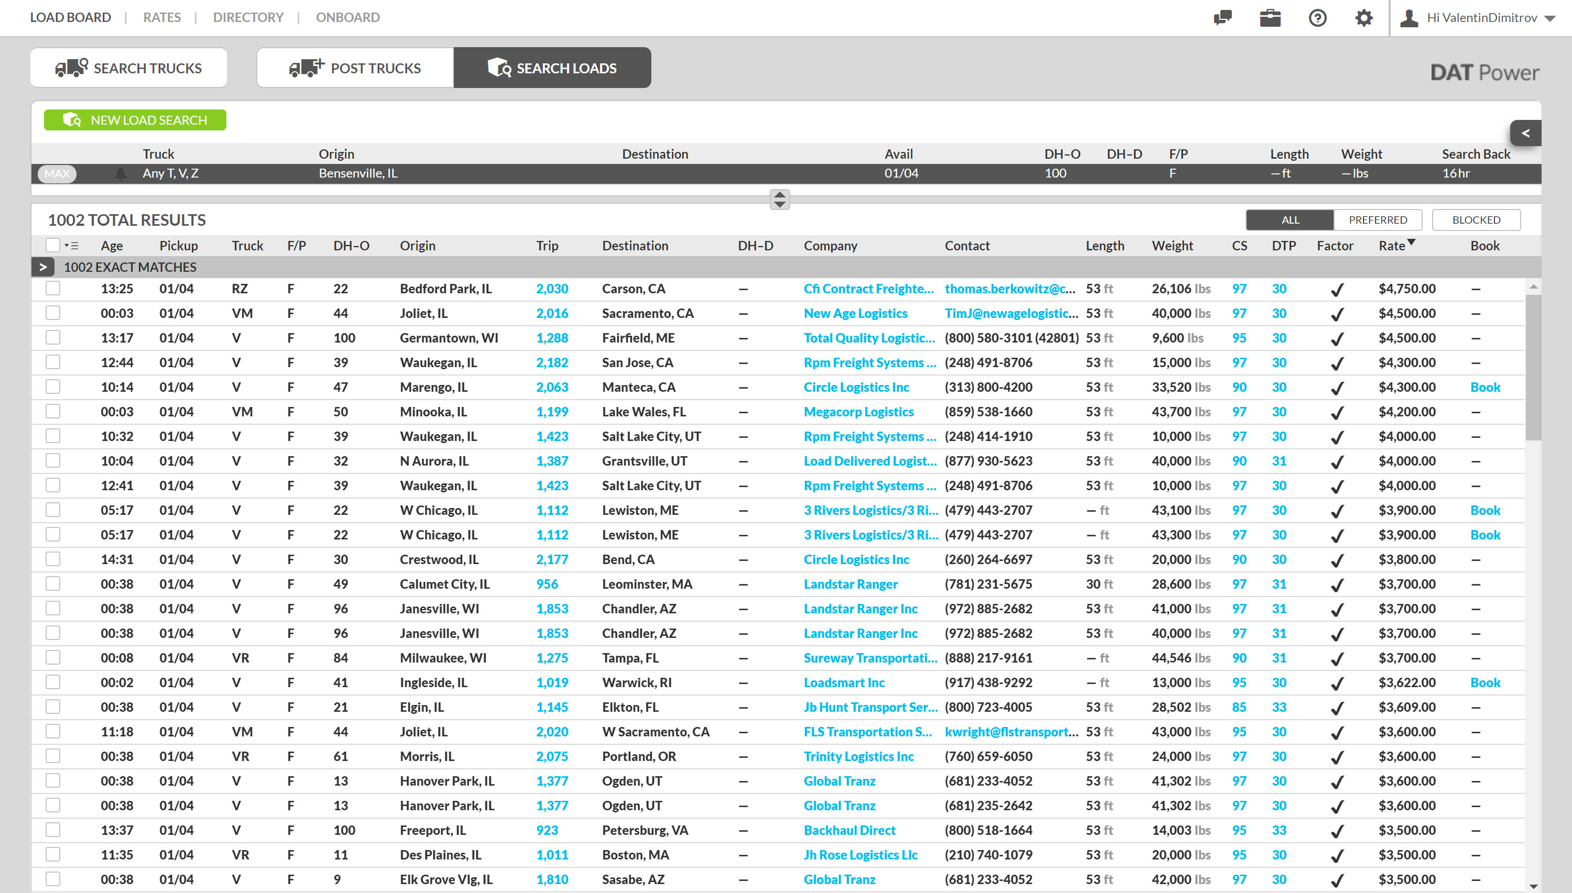Click the New Load Search button
The image size is (1572, 893).
pos(135,120)
